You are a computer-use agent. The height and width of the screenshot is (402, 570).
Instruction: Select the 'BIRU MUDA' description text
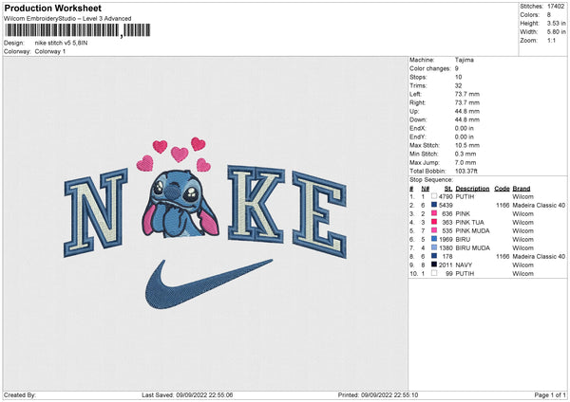472,248
